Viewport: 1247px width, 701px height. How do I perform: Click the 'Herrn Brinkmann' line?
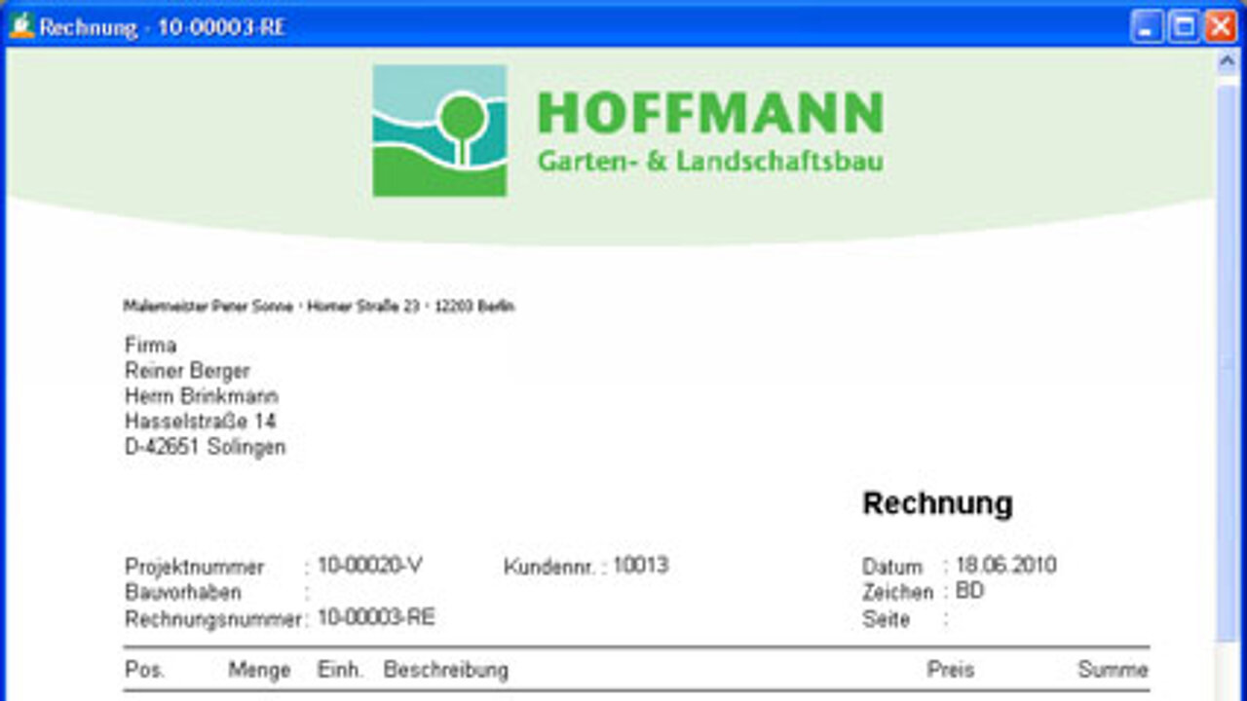(x=202, y=396)
